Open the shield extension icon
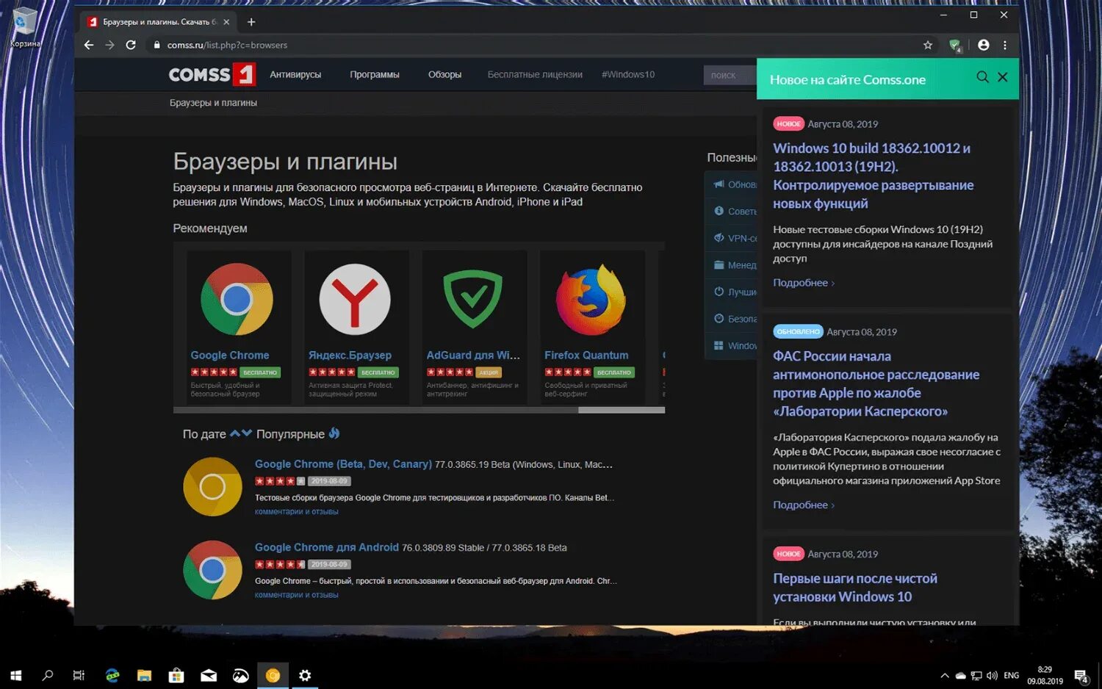Viewport: 1102px width, 689px height. coord(955,46)
